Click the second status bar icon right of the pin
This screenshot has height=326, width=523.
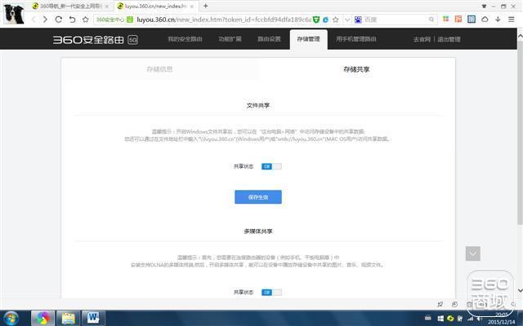coord(454,304)
